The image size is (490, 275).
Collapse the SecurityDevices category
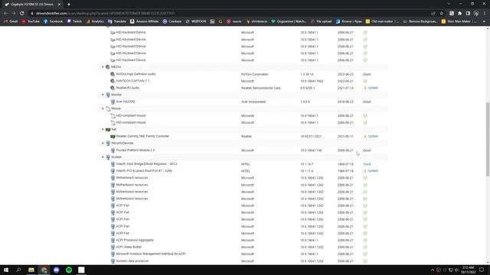click(x=103, y=143)
